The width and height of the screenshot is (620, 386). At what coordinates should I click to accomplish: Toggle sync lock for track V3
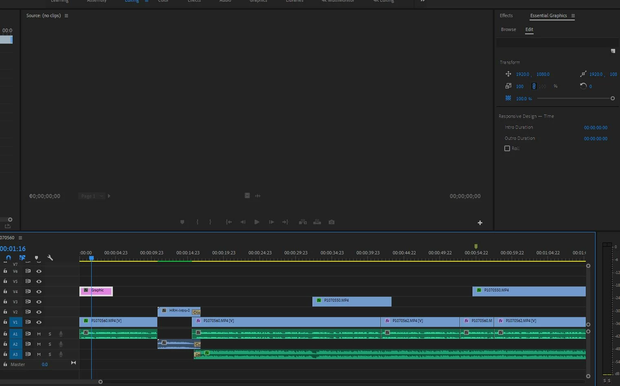click(28, 302)
